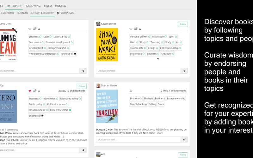Click Endorse all on Running Lean card

pyautogui.click(x=69, y=54)
